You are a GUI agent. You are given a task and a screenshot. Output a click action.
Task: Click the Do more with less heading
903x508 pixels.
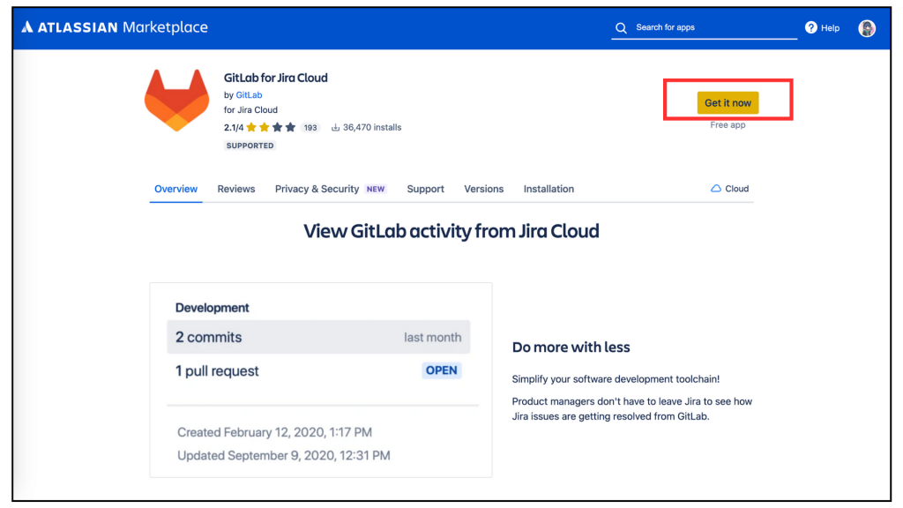(x=571, y=347)
